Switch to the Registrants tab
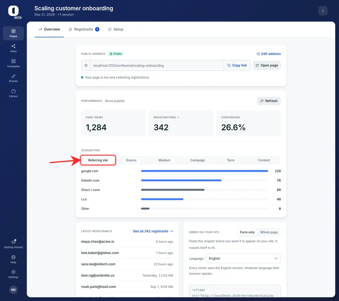This screenshot has width=339, height=301. [84, 29]
